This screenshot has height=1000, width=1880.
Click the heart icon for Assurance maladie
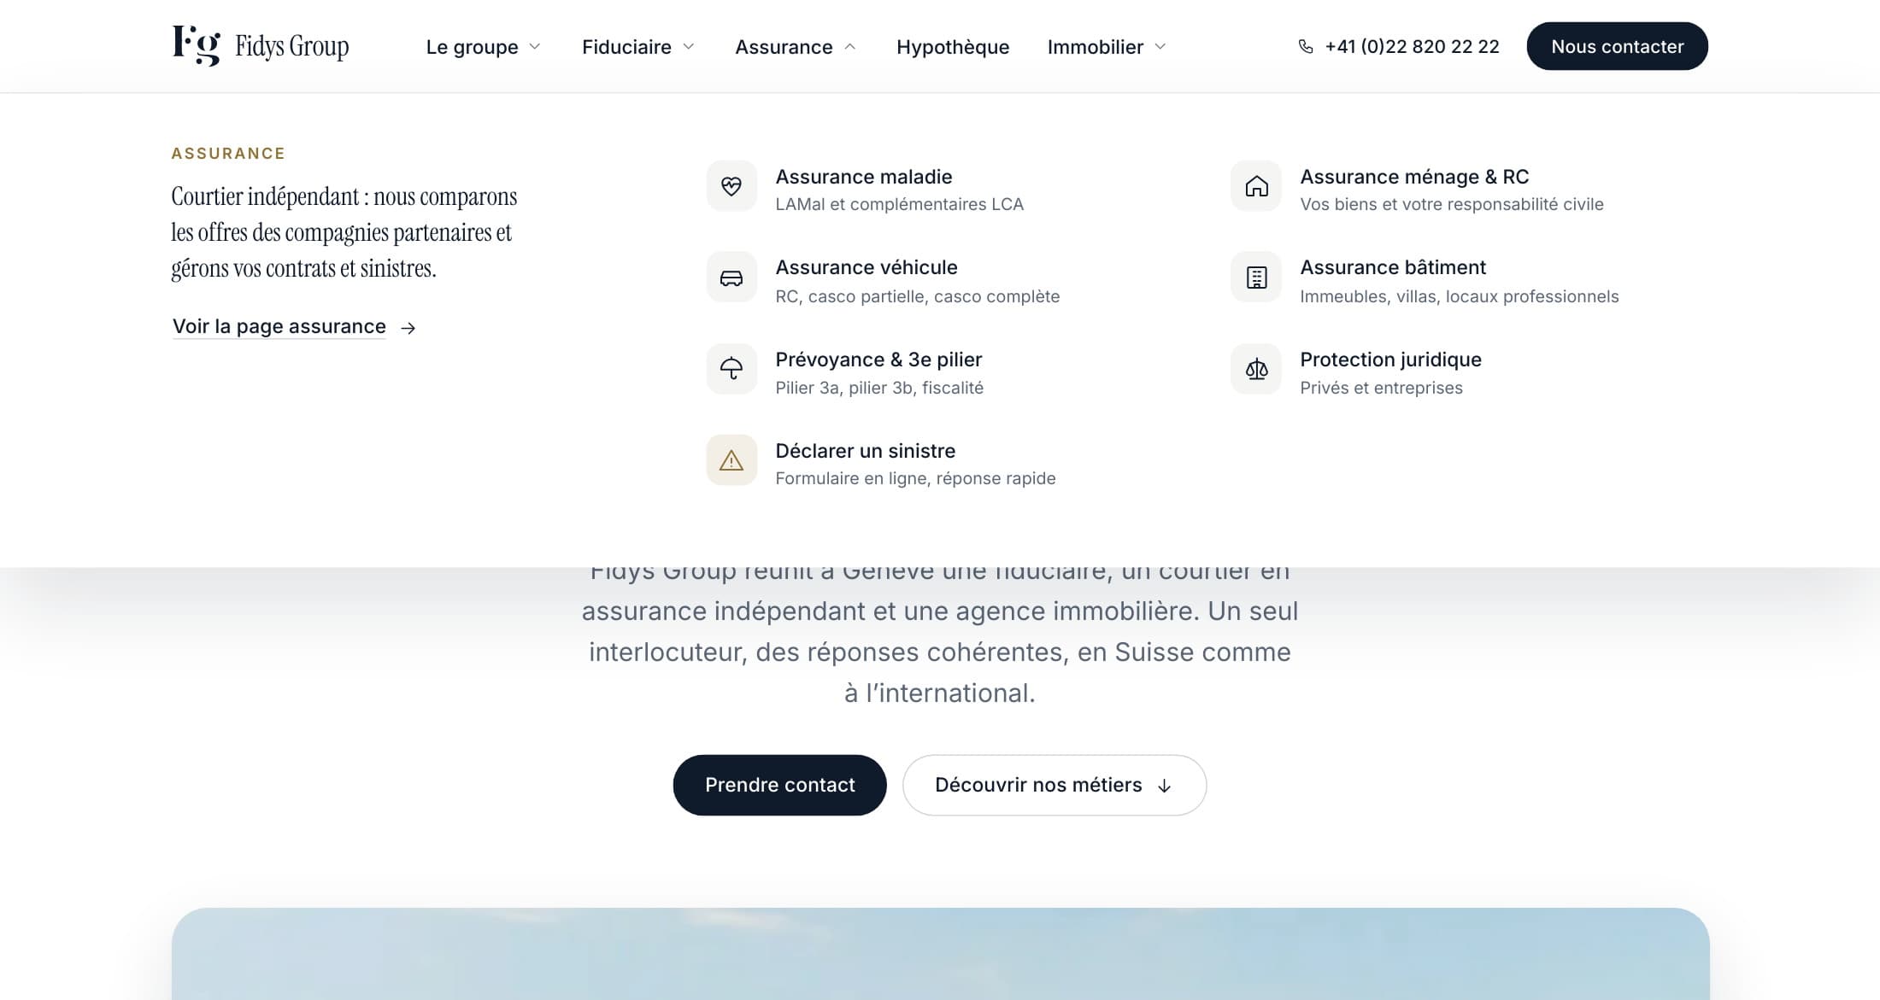click(731, 186)
